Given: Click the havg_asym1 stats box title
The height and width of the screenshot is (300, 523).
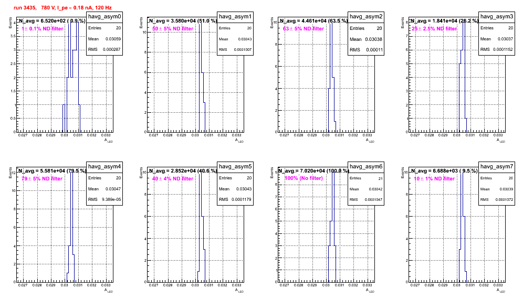Looking at the screenshot, I should [235, 17].
